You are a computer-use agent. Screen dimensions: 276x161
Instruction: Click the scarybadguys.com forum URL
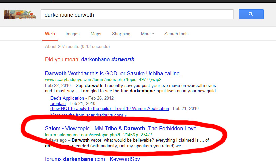[103, 79]
